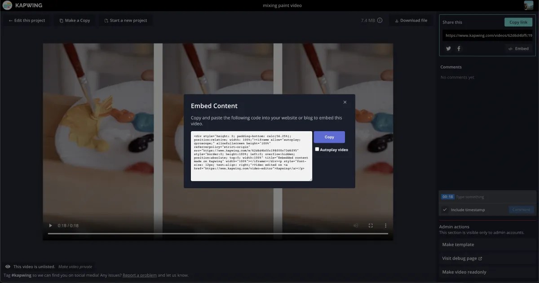The width and height of the screenshot is (539, 283).
Task: Click the video progress bar
Action: (x=218, y=233)
